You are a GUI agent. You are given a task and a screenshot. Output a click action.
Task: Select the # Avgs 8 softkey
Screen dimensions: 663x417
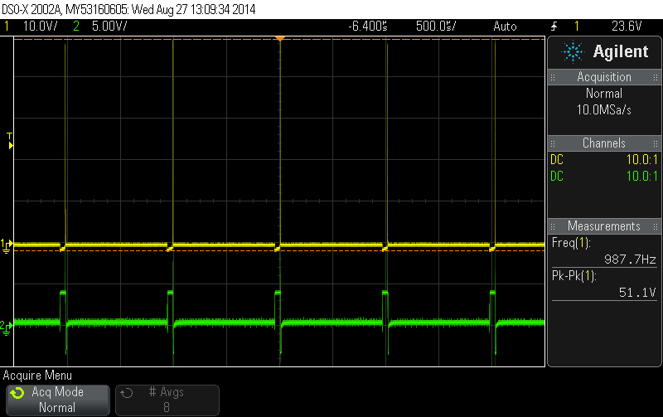point(167,400)
